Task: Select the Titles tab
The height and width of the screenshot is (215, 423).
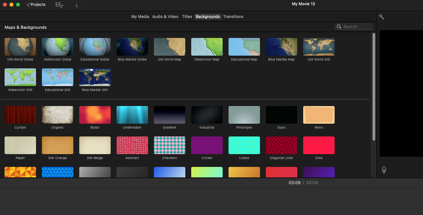Action: click(x=187, y=17)
